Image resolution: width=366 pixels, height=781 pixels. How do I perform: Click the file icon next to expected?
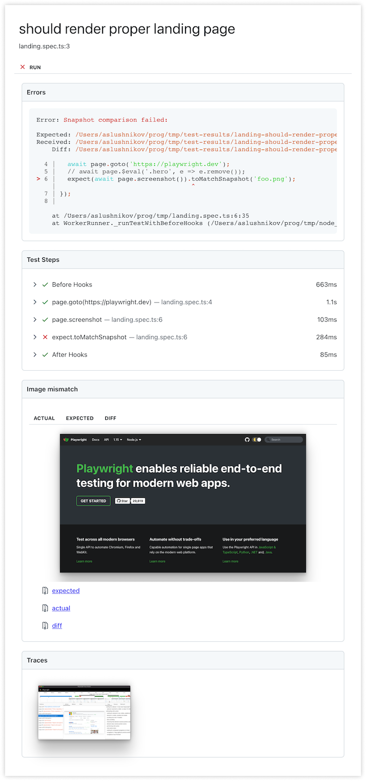pyautogui.click(x=45, y=591)
